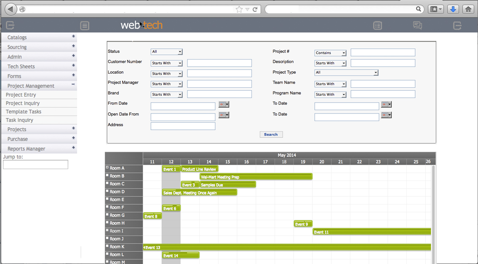Viewport: 478px width, 264px height.
Task: Select the Samples Due event bar
Action: pyautogui.click(x=228, y=185)
